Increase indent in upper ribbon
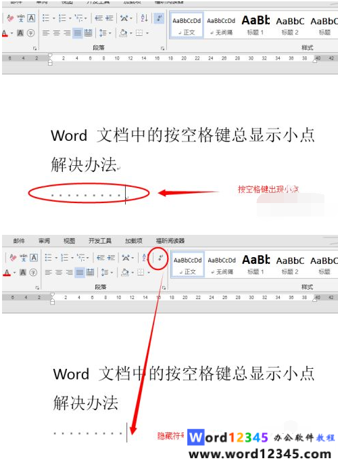This screenshot has height=467, width=338. [110, 18]
